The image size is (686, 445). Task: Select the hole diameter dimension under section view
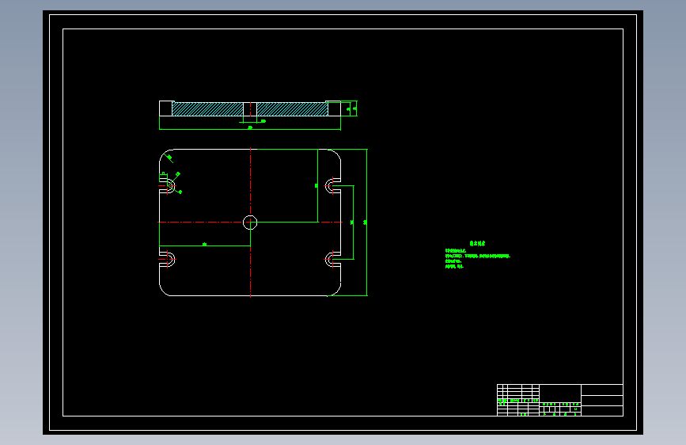[252, 121]
